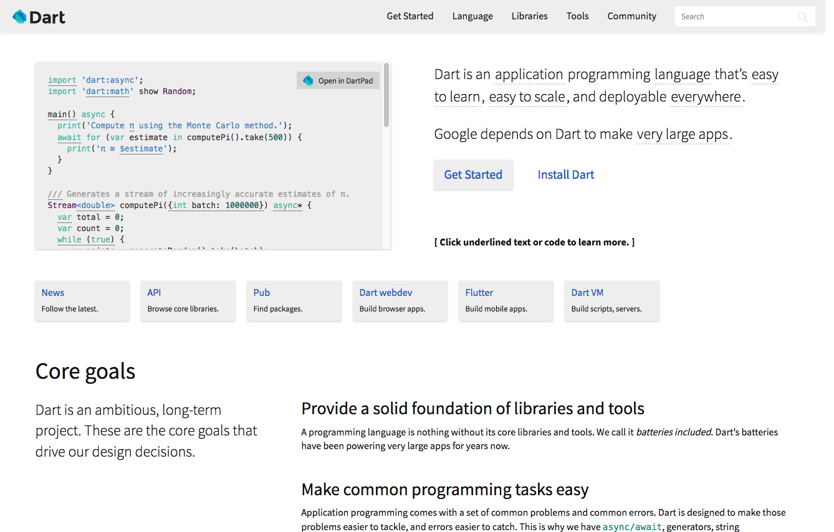
Task: Open the Libraries menu
Action: click(530, 16)
